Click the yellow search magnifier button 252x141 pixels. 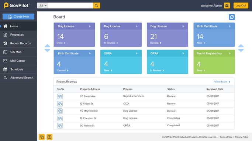[96, 6]
